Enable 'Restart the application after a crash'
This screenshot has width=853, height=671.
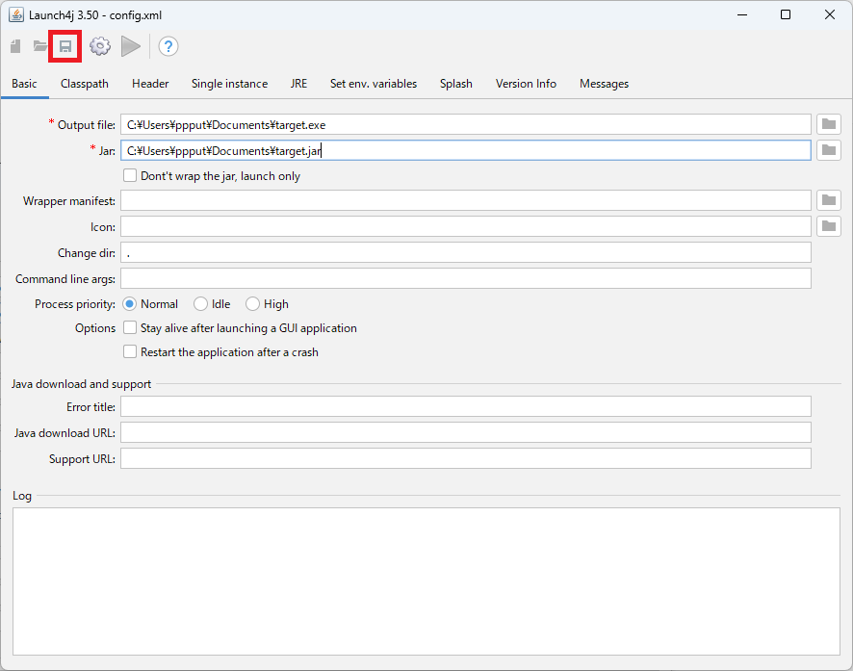click(x=130, y=351)
